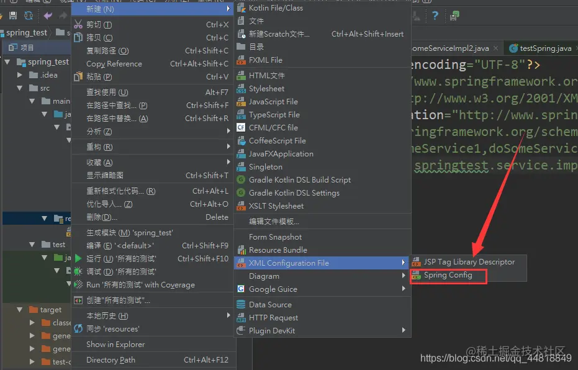Open the 新建 (N) submenu arrow
Viewport: 578px width, 370px height.
click(228, 9)
